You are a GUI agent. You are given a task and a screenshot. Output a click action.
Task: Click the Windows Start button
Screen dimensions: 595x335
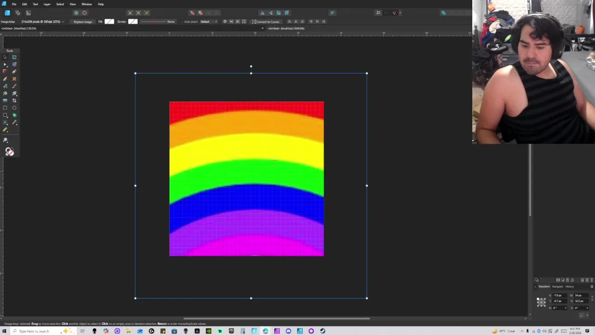(x=4, y=331)
